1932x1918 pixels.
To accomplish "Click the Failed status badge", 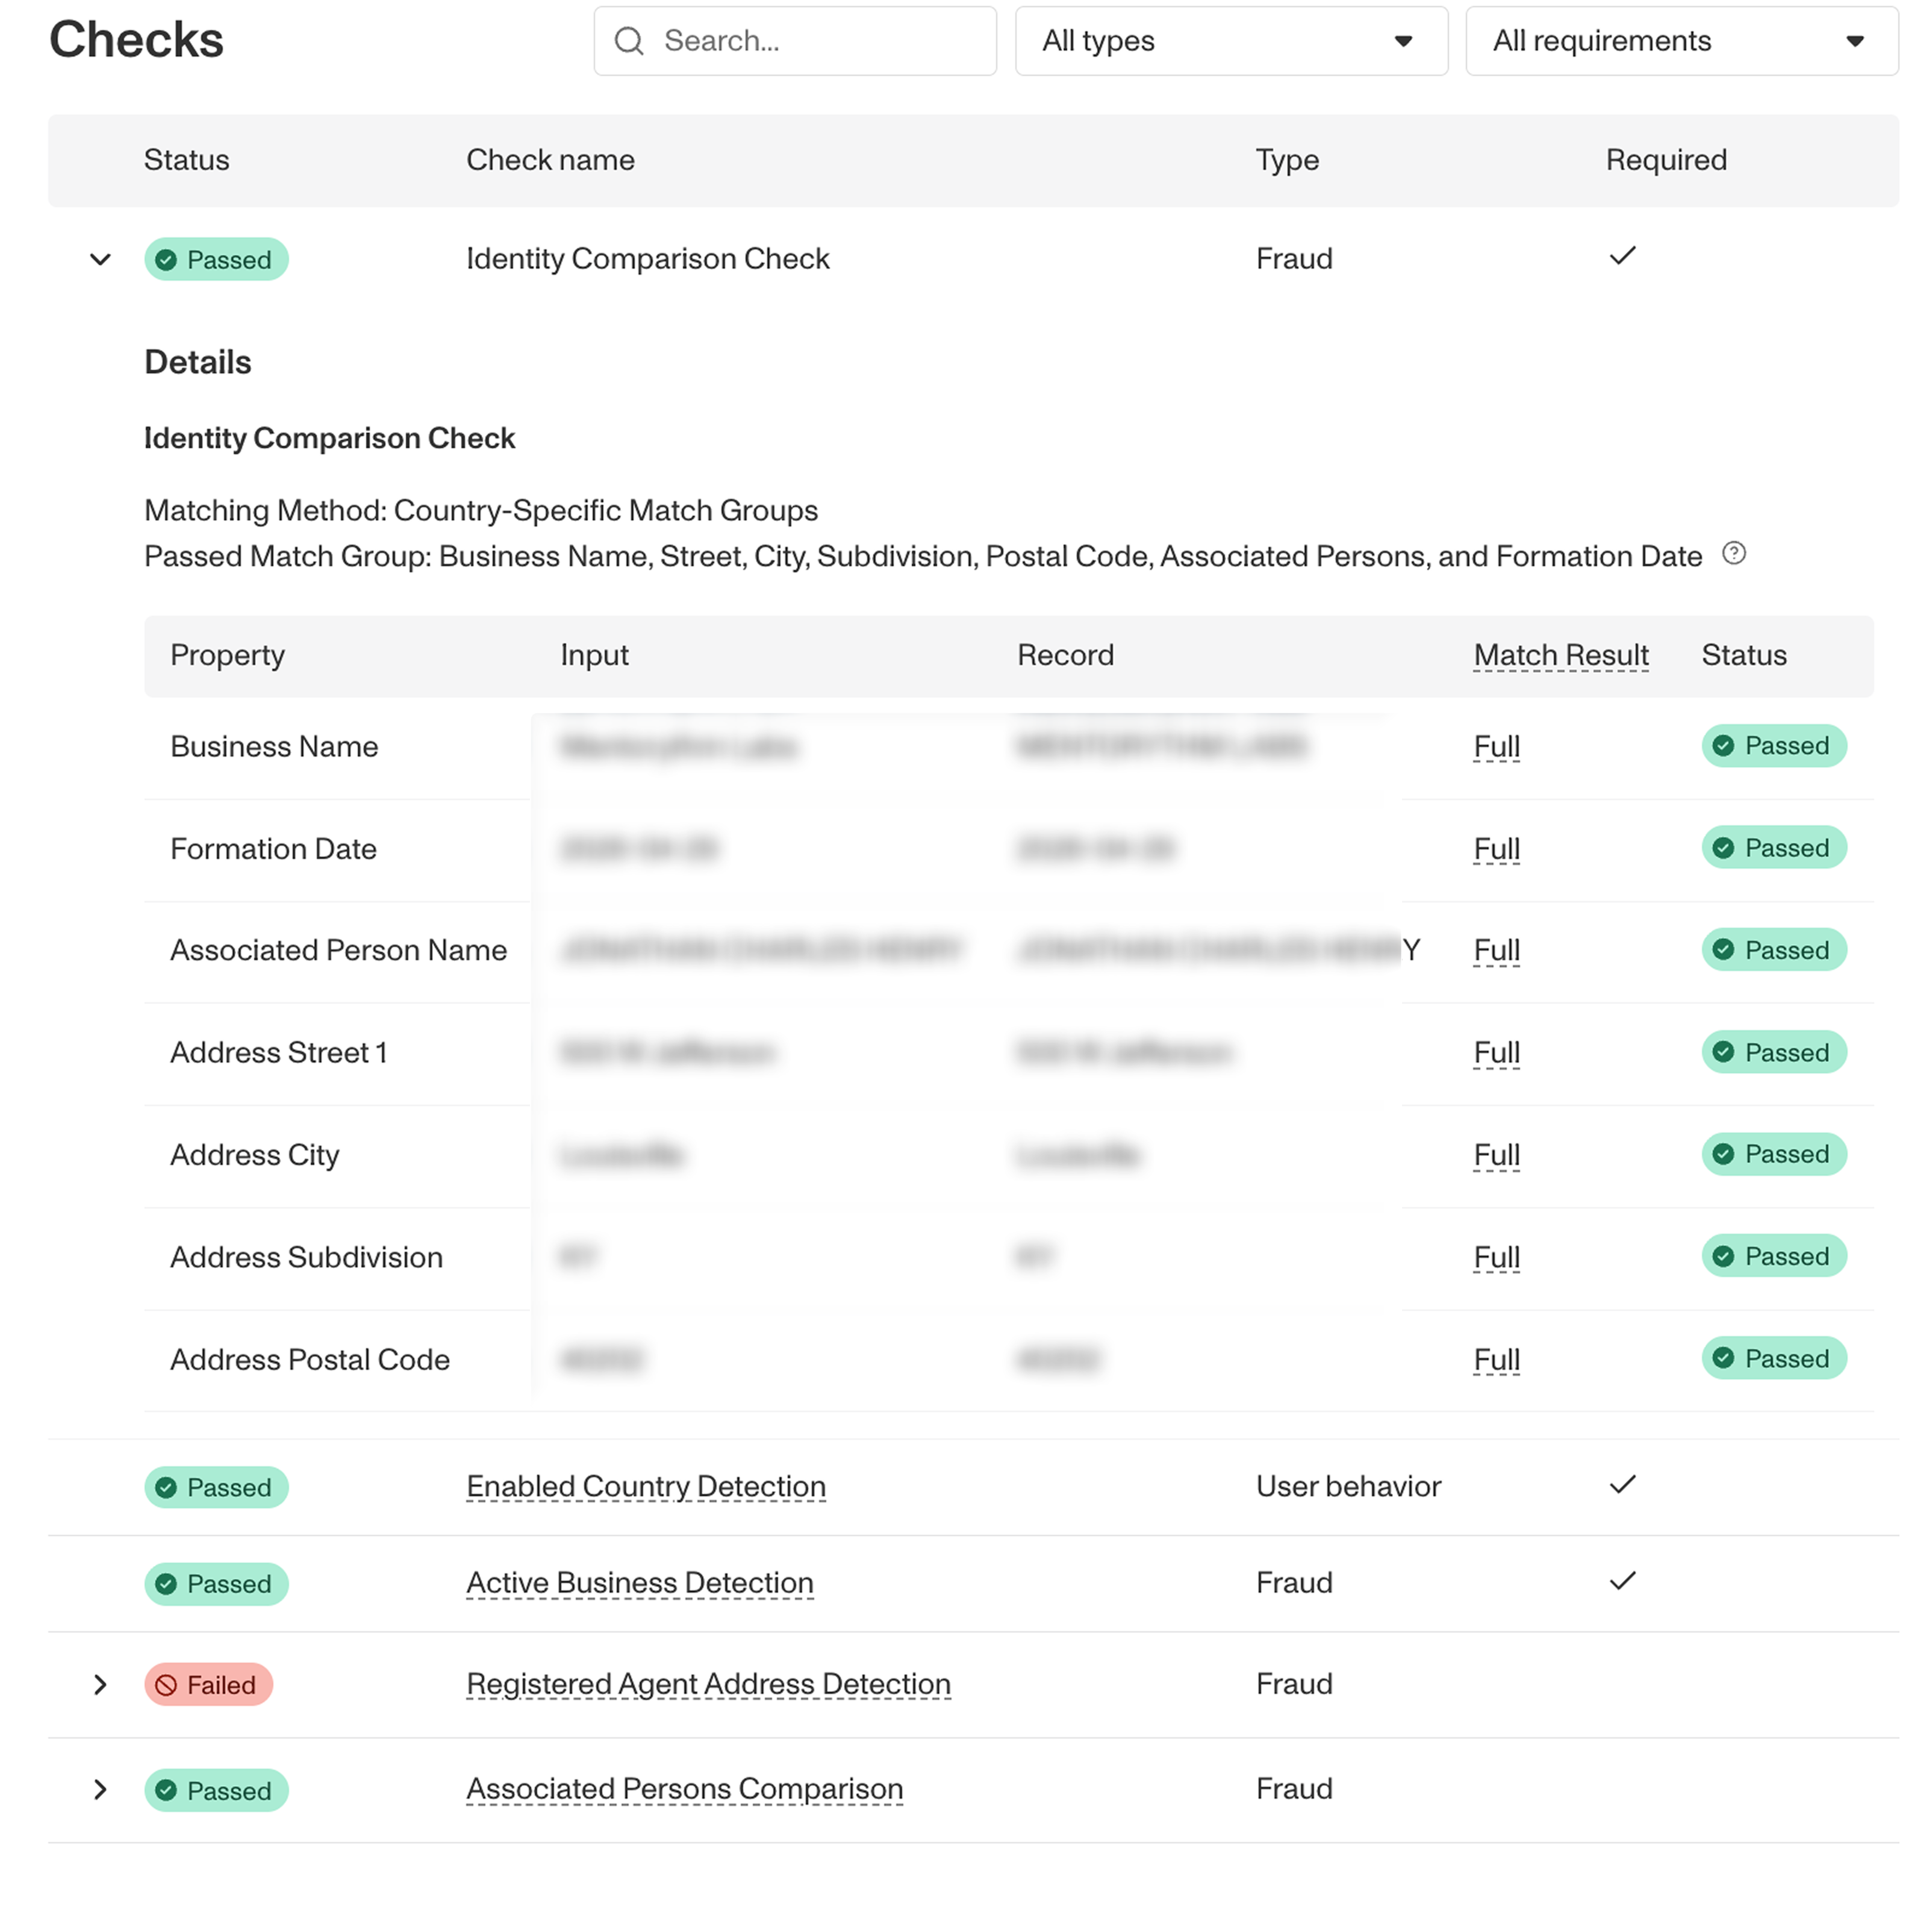I will coord(208,1685).
